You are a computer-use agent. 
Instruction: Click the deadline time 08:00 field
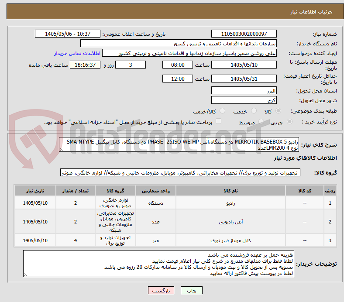pyautogui.click(x=178, y=65)
